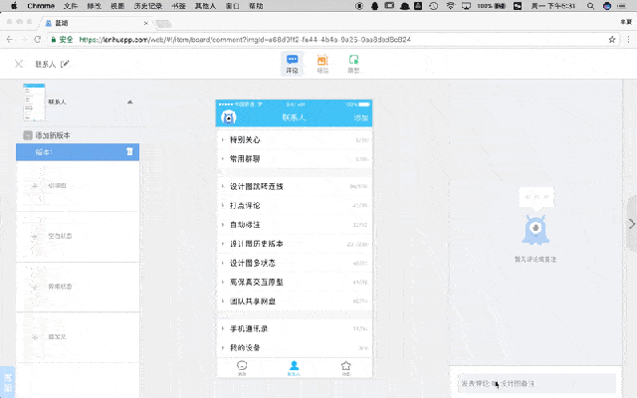Tap the 联系人 person tab icon in mockup
The width and height of the screenshot is (637, 398).
tap(294, 367)
